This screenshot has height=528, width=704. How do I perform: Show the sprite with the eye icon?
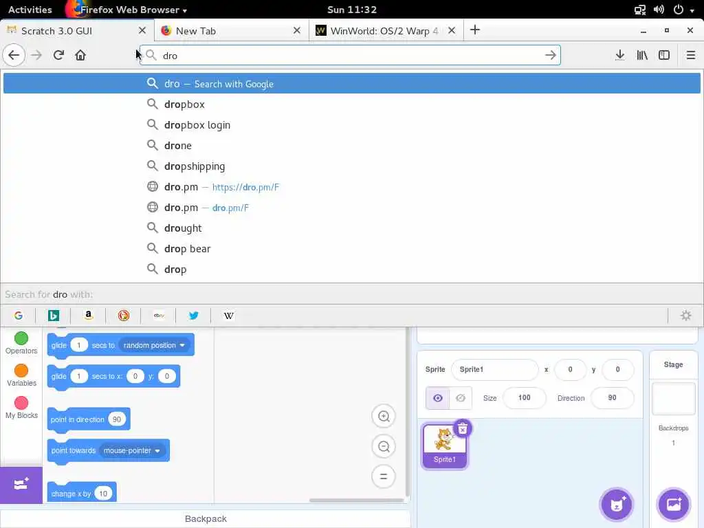click(x=438, y=398)
